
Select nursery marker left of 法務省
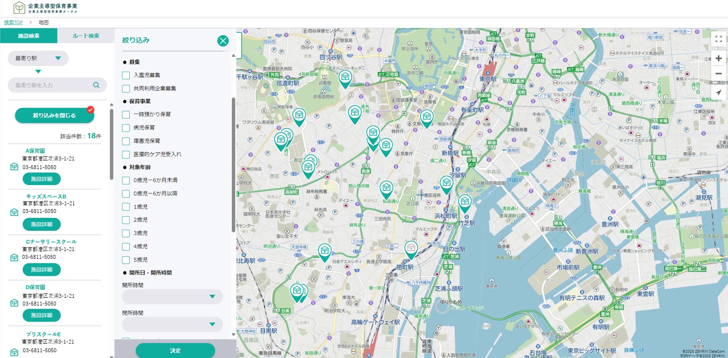[x=427, y=119]
